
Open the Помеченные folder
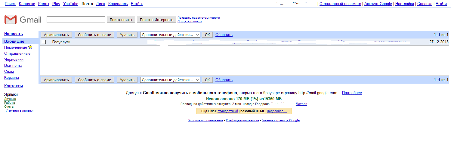(x=16, y=48)
